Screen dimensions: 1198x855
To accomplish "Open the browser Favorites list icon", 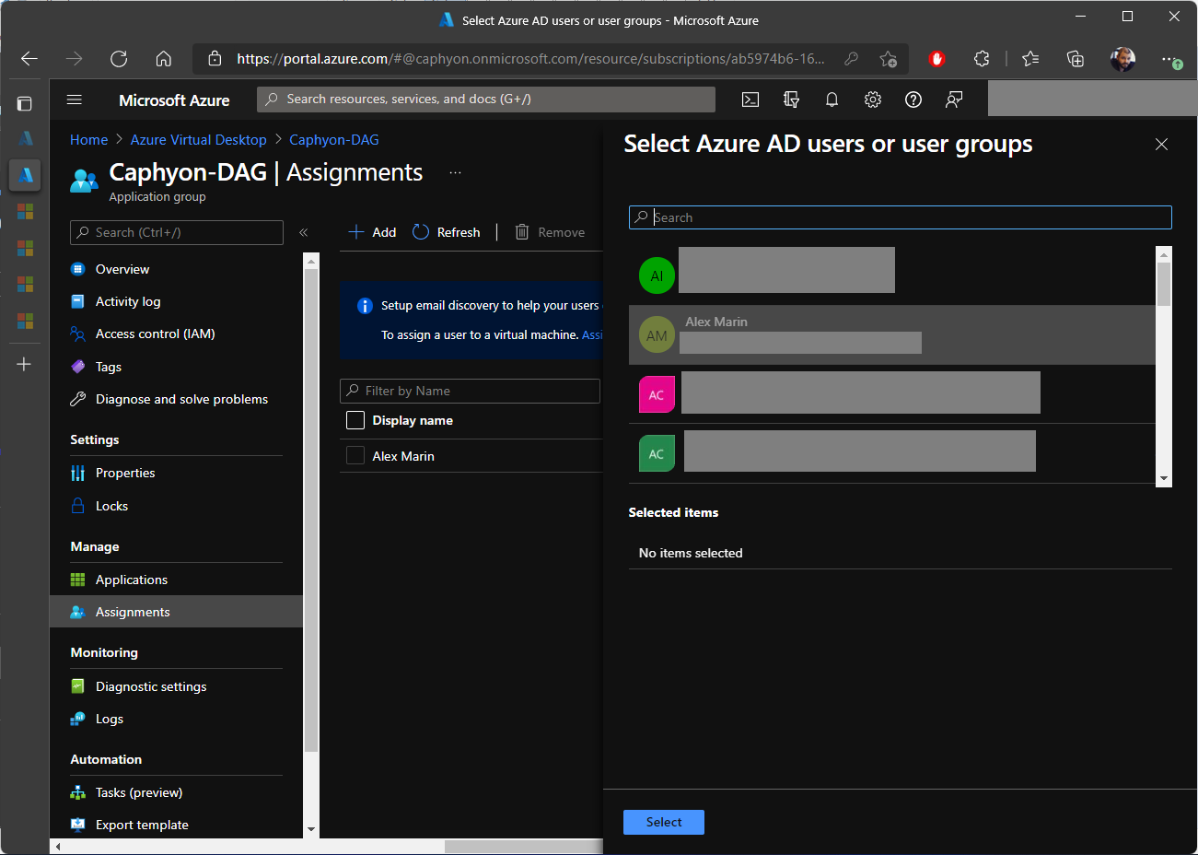I will point(1030,59).
